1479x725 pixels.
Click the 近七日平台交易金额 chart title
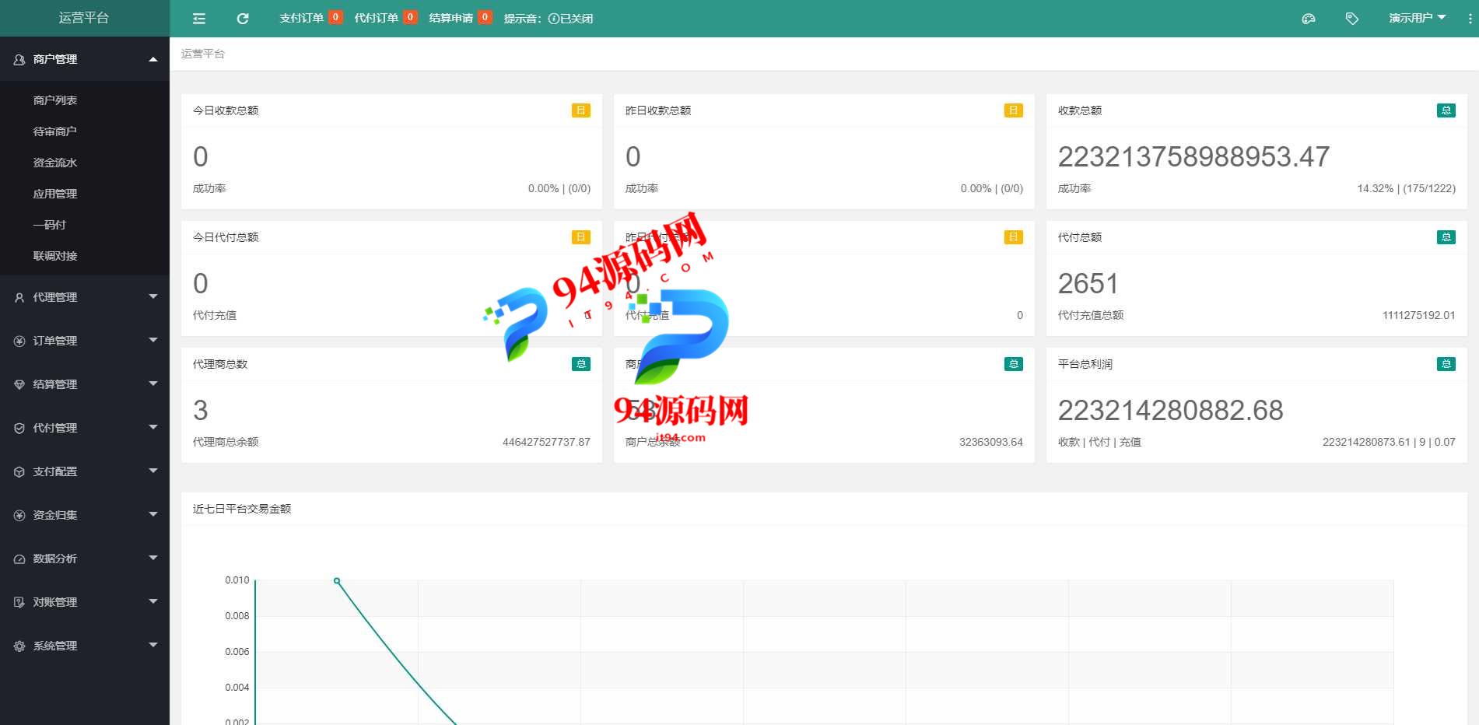point(242,509)
